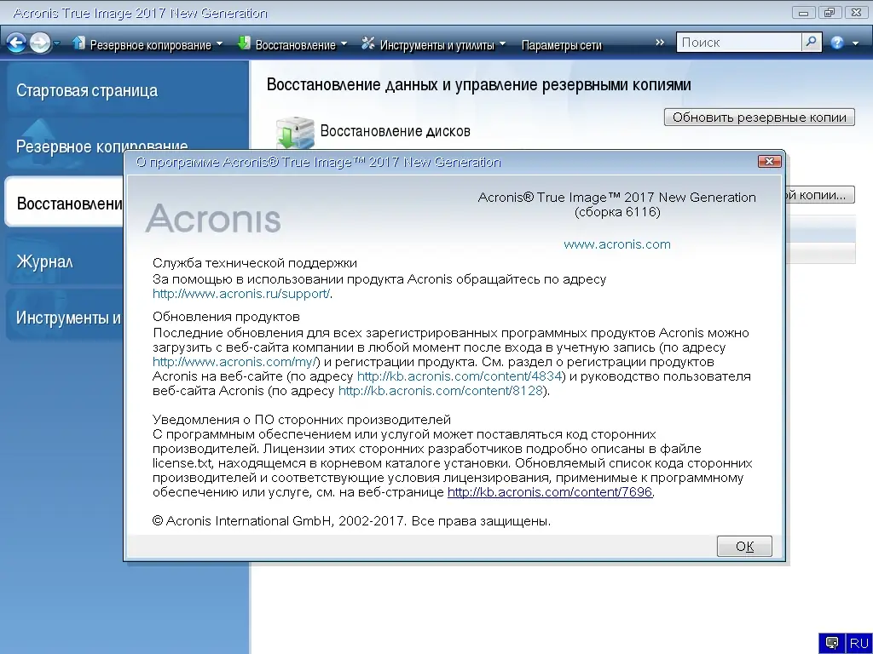The height and width of the screenshot is (654, 873).
Task: Click the Резервное копирование toolbar icon
Action: [x=78, y=43]
